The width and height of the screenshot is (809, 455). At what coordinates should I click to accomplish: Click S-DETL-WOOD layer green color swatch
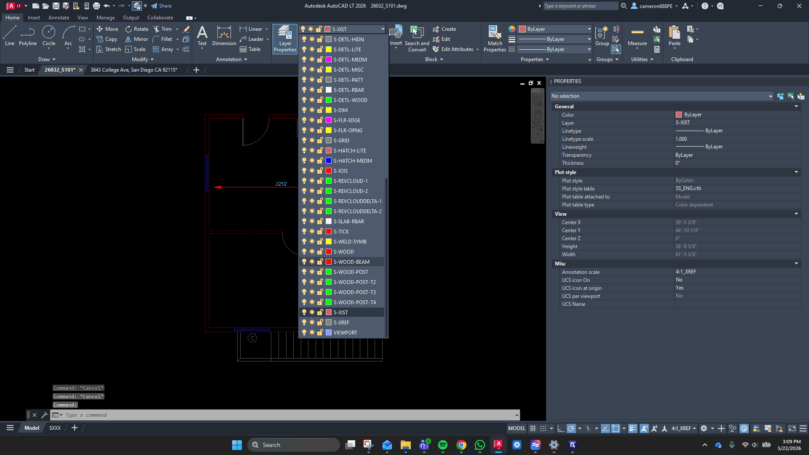[329, 100]
